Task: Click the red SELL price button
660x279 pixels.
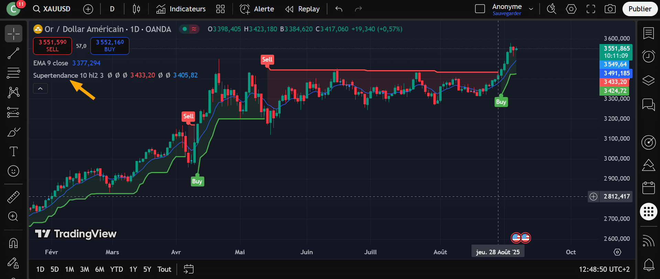Action: [x=52, y=46]
